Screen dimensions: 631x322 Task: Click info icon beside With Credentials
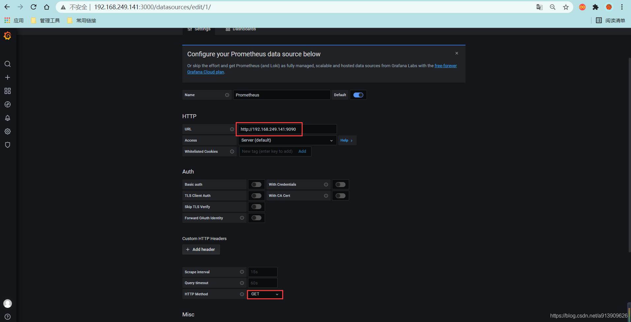click(x=326, y=184)
